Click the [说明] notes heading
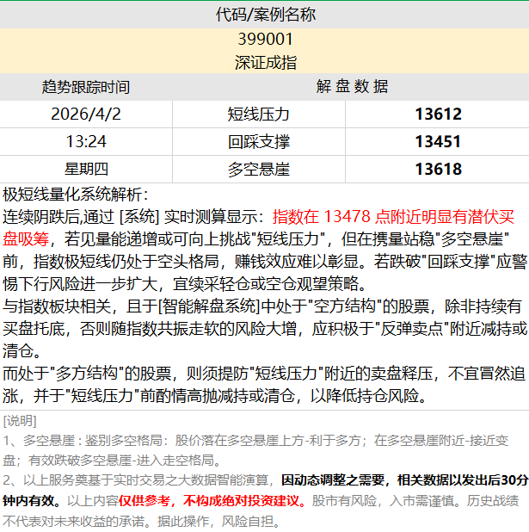Viewport: 529px width, 532px height. (20, 419)
